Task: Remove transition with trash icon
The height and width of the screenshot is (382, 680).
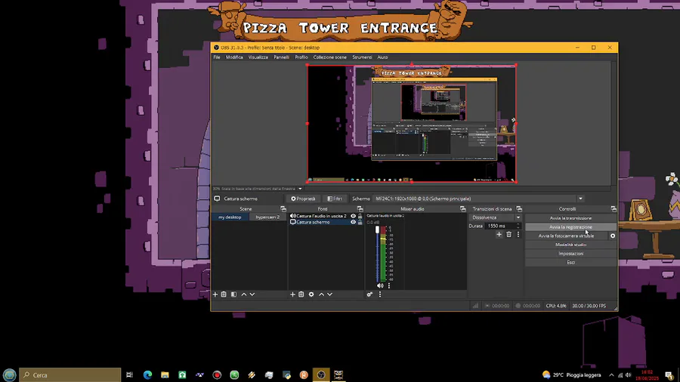Action: 508,234
